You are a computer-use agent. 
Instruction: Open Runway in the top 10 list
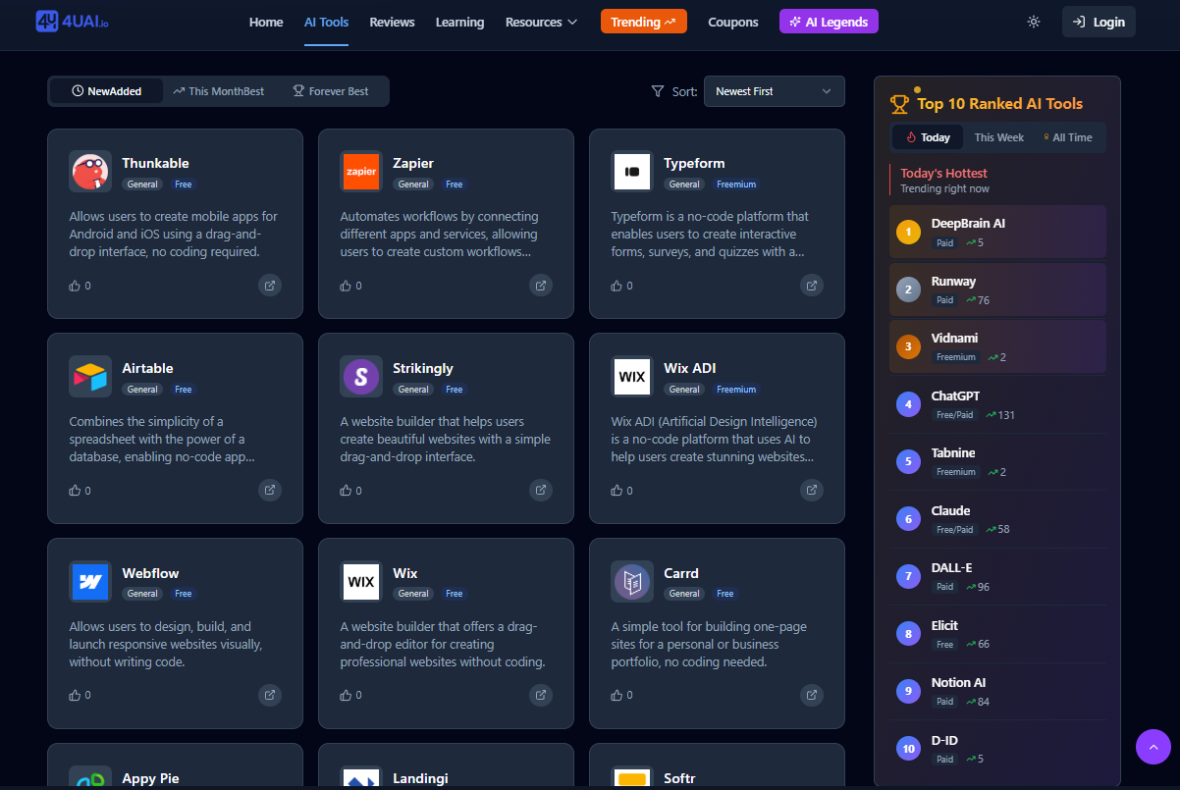(x=997, y=290)
